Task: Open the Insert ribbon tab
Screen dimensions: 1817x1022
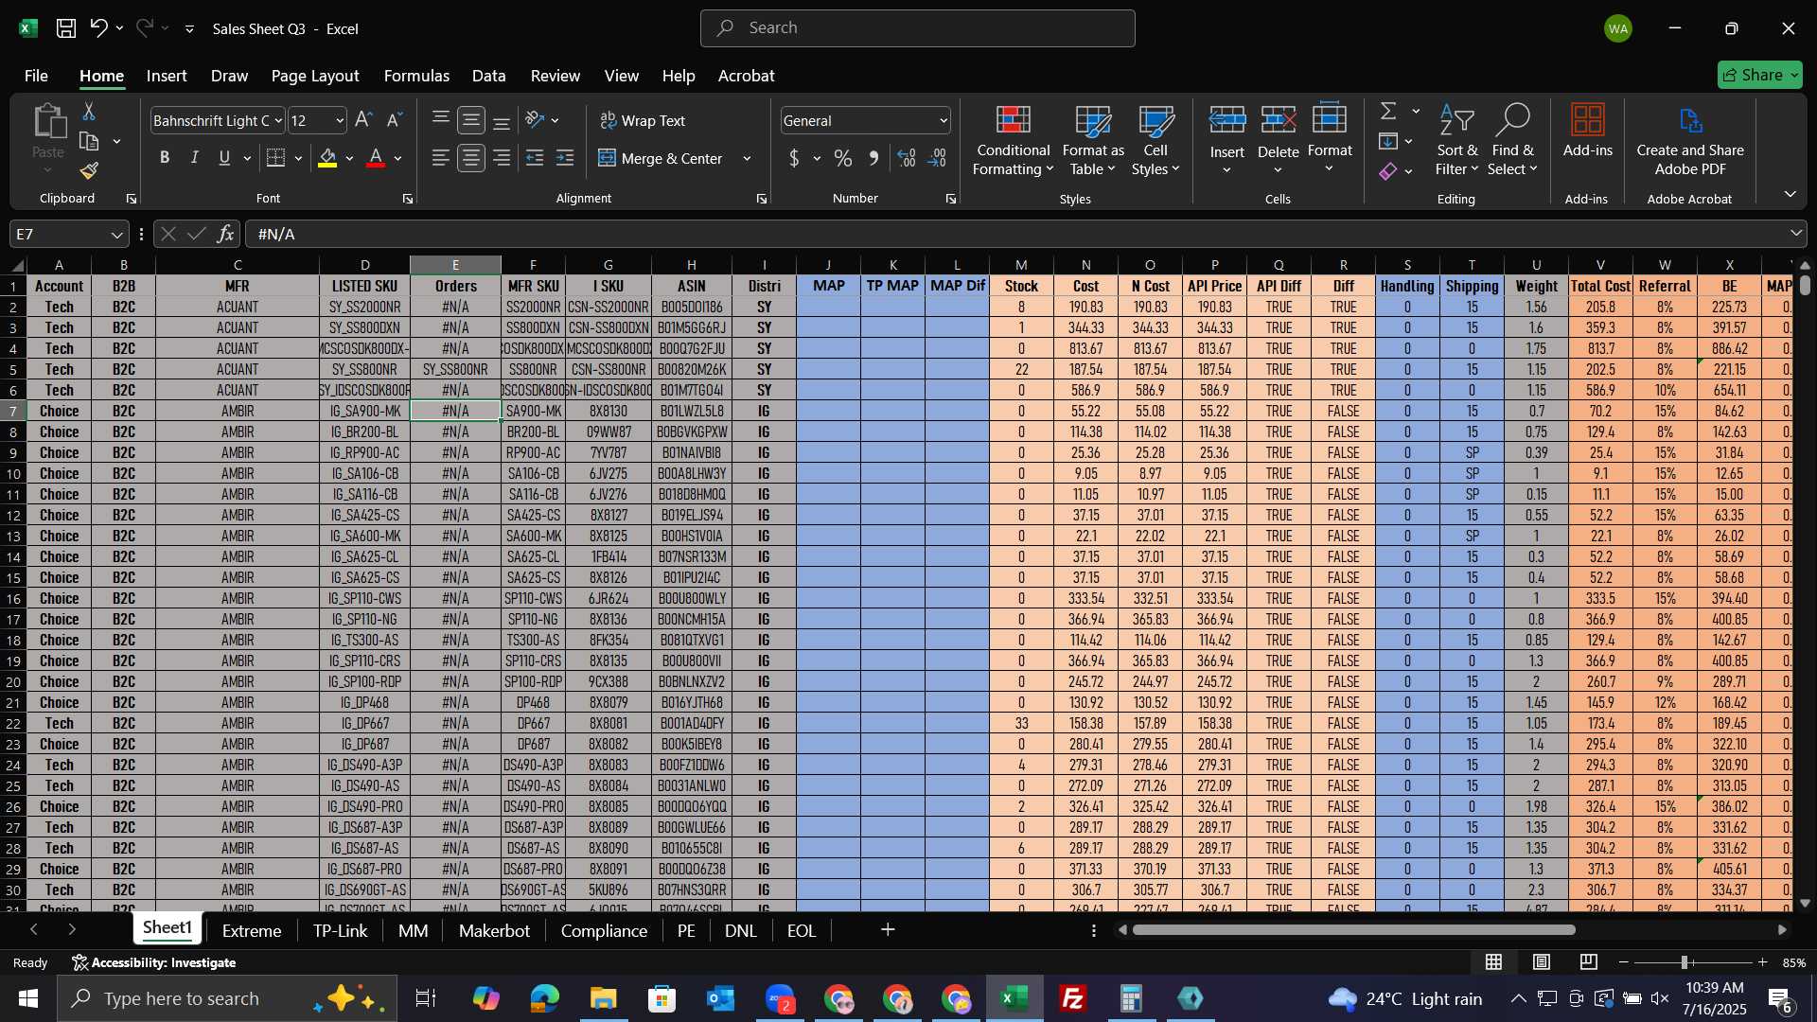Action: [x=167, y=76]
